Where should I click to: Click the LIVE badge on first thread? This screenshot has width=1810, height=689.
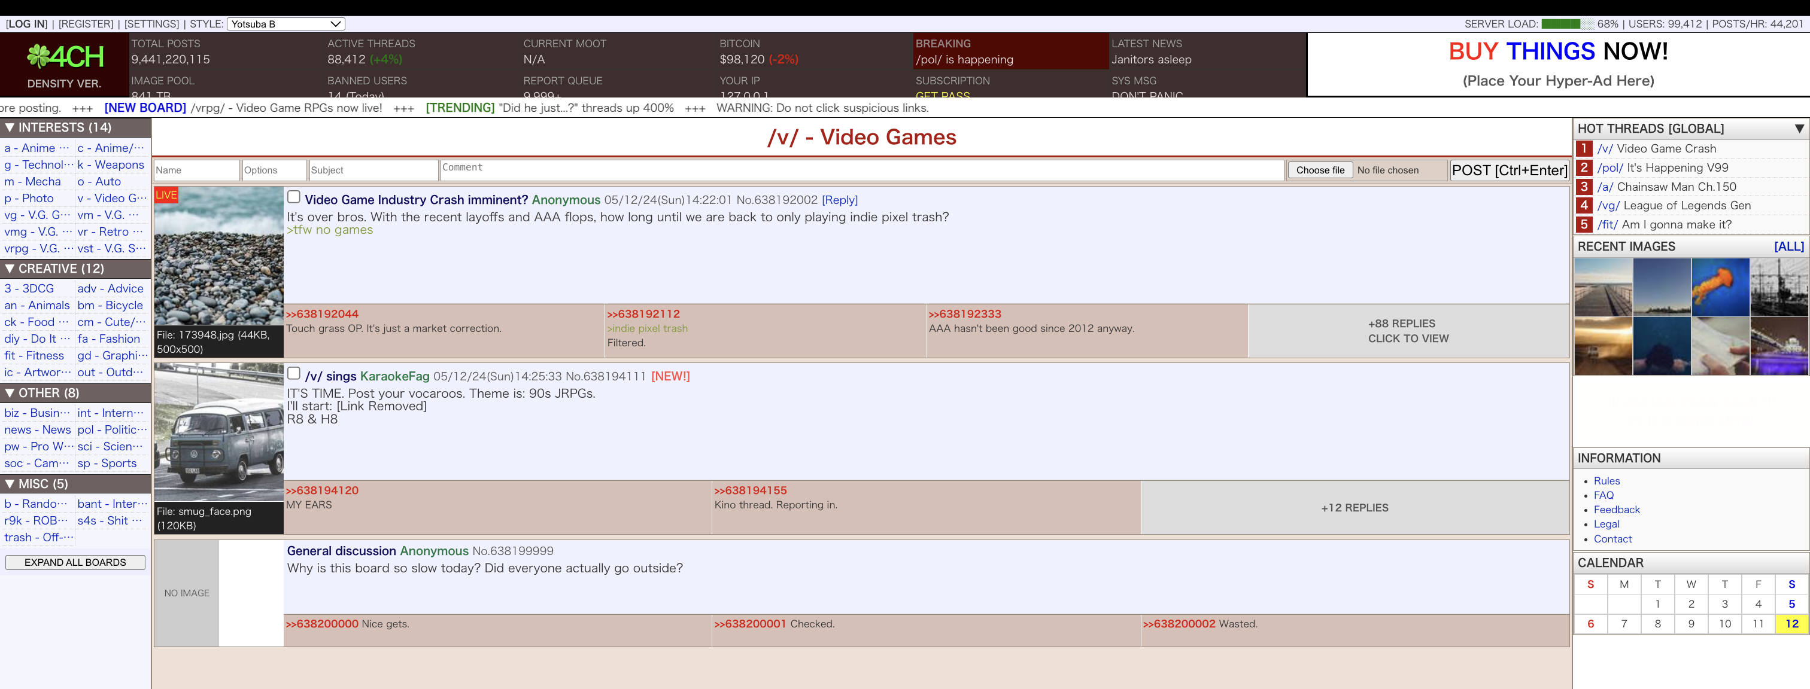pos(166,195)
